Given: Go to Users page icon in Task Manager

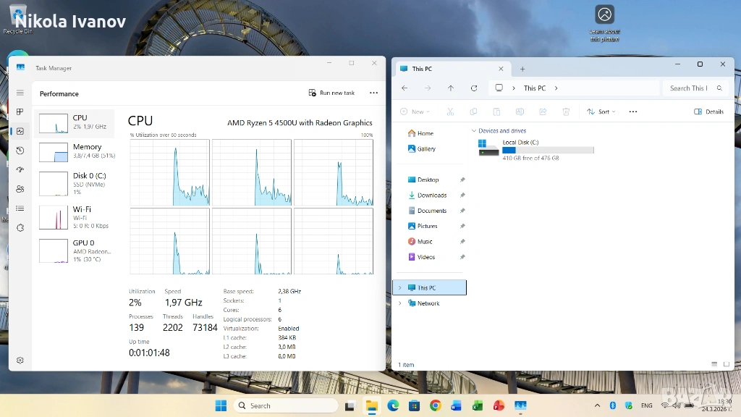Looking at the screenshot, I should pos(20,189).
